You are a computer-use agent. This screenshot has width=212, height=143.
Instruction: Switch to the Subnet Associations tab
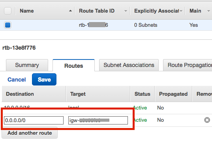129,65
